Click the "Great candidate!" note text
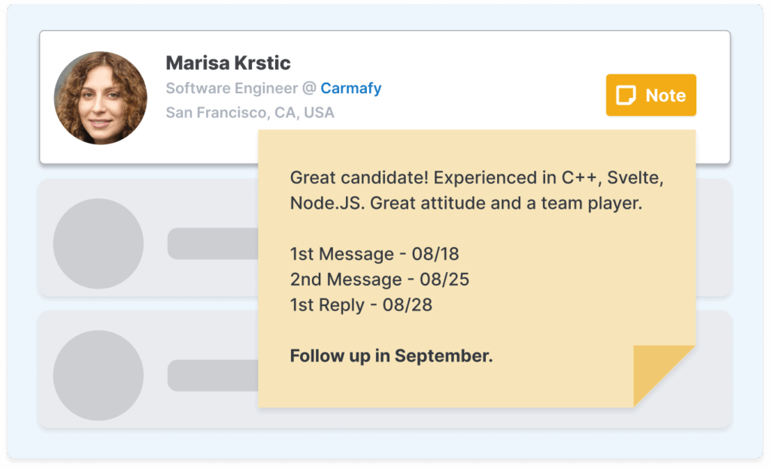770x469 pixels. click(359, 178)
